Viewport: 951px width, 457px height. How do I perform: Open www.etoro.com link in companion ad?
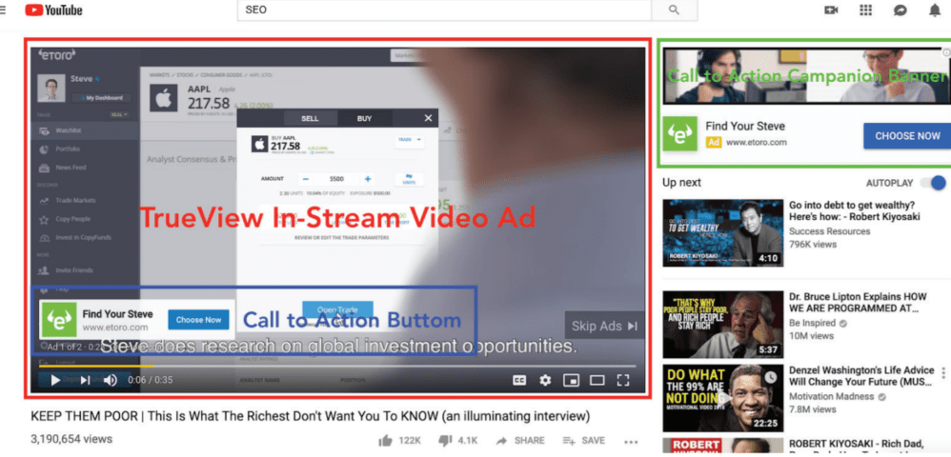pyautogui.click(x=757, y=143)
